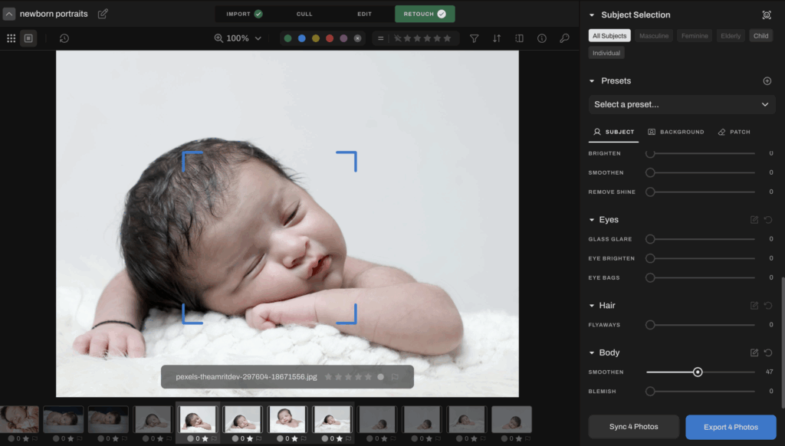Open the CULL section in the top bar
This screenshot has height=446, width=785.
click(304, 13)
